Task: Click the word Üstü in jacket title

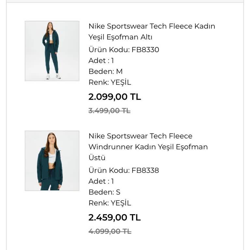Action: [x=97, y=158]
